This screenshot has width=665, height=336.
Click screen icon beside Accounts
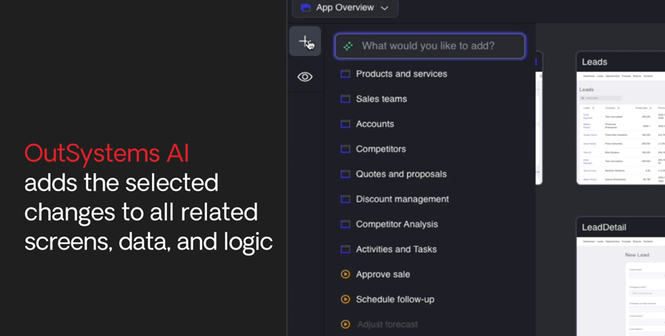(345, 124)
